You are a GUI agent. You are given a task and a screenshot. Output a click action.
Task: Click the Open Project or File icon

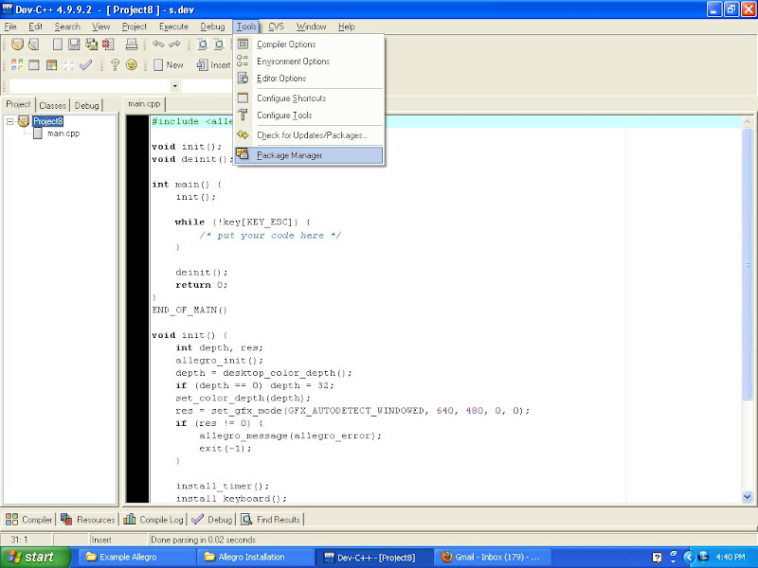33,44
